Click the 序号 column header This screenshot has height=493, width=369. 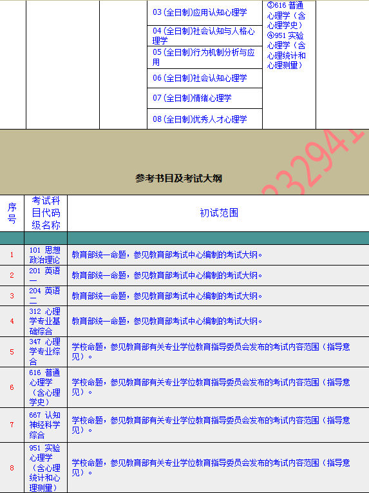[x=12, y=213]
